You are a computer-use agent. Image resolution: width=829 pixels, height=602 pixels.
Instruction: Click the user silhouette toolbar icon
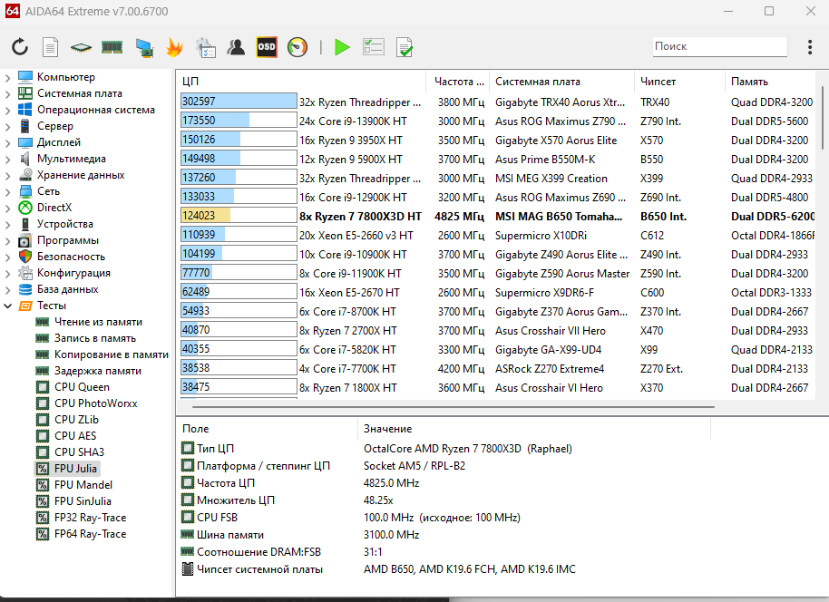236,47
